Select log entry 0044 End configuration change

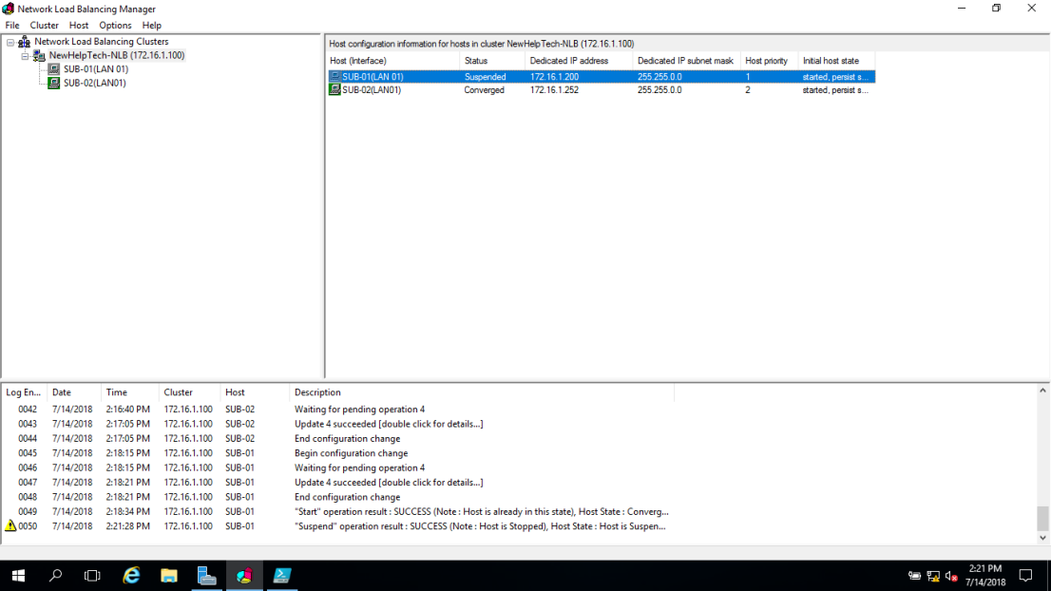pyautogui.click(x=338, y=439)
